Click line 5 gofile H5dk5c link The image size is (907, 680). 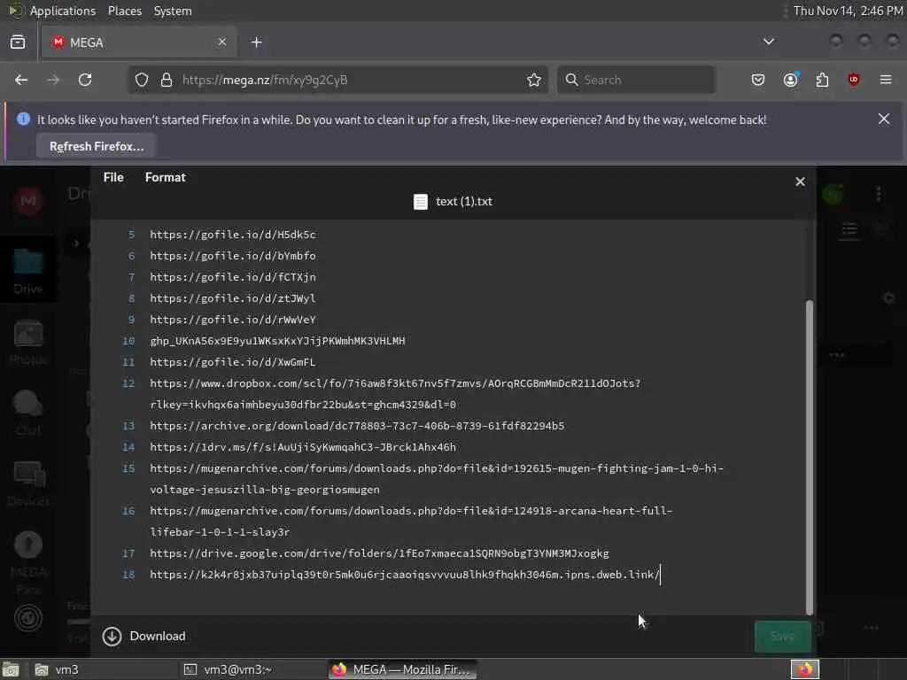pyautogui.click(x=233, y=234)
